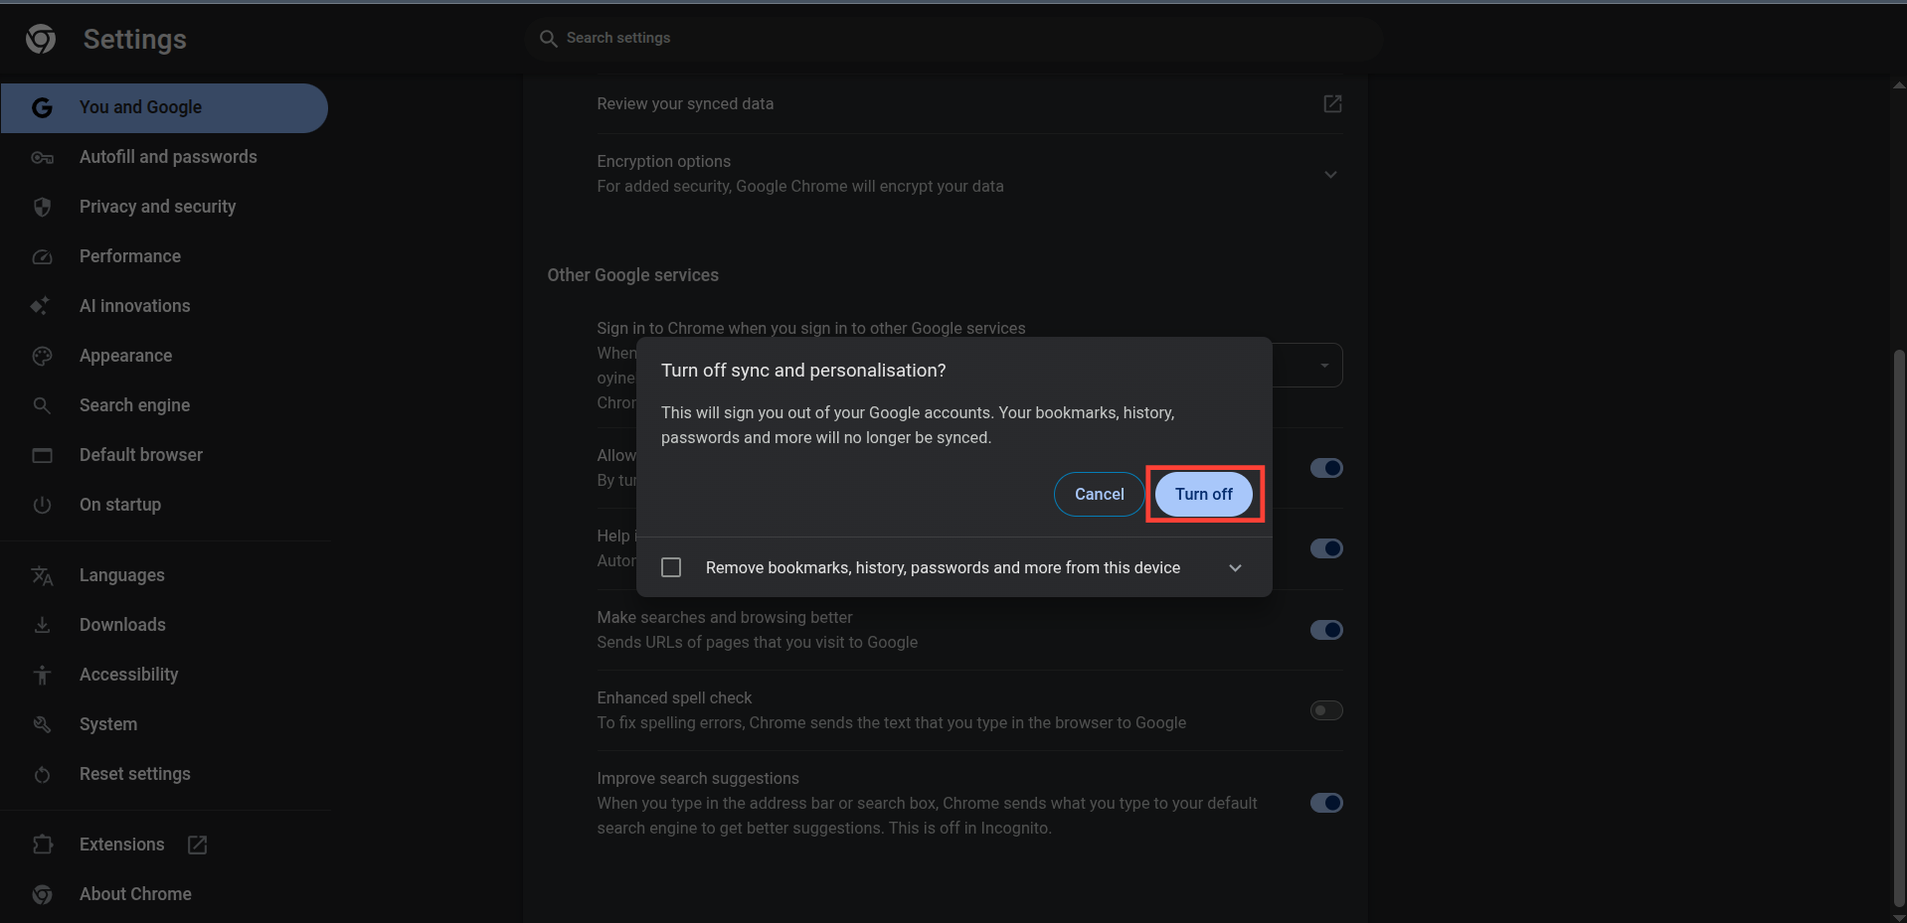The height and width of the screenshot is (923, 1907).
Task: Select the On startup power icon
Action: 43,505
